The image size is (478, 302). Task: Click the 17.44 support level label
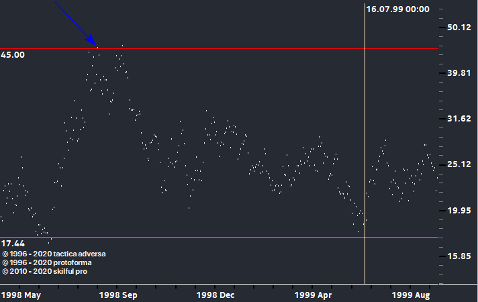(x=13, y=243)
